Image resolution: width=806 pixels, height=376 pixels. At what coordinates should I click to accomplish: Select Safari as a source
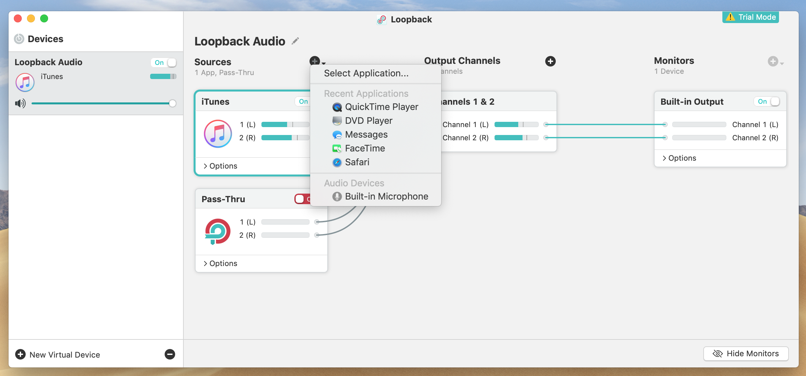coord(376,162)
